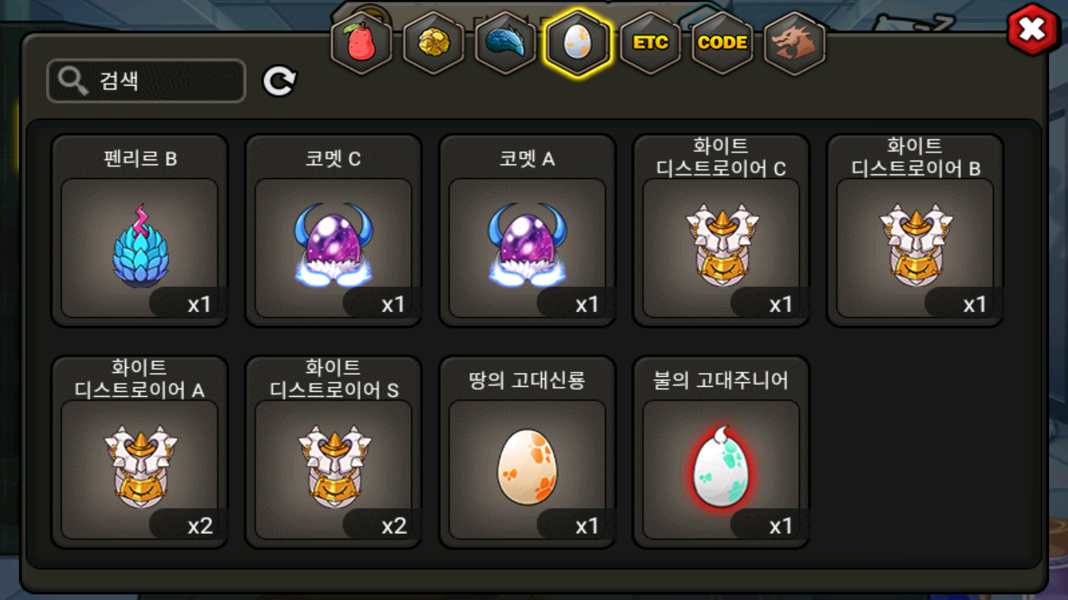Select the blue dragon wing category tab
The width and height of the screenshot is (1068, 600).
[506, 43]
